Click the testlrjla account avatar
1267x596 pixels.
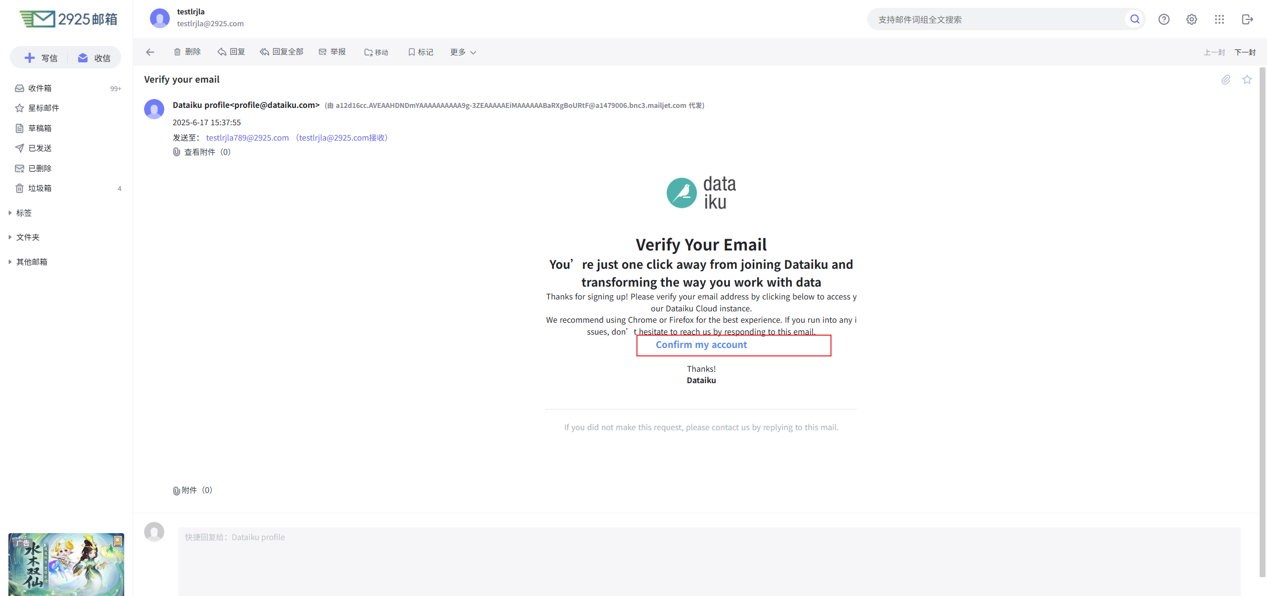(159, 18)
